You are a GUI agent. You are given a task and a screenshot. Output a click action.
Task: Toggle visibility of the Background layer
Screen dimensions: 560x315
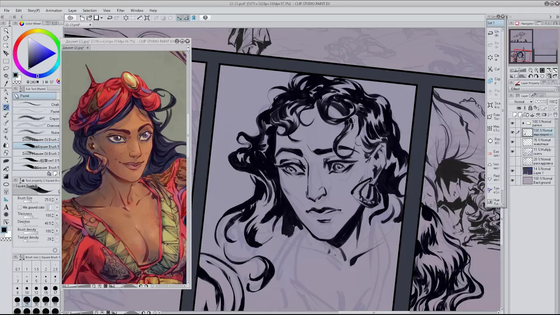coord(512,180)
